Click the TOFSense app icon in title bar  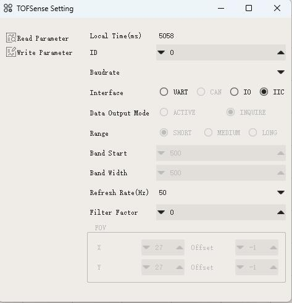coord(8,8)
